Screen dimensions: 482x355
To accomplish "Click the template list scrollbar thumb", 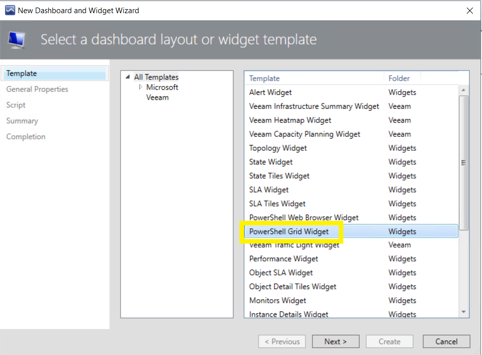I will click(x=464, y=163).
